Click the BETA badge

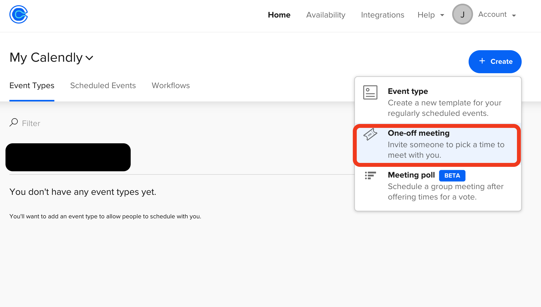(x=452, y=175)
